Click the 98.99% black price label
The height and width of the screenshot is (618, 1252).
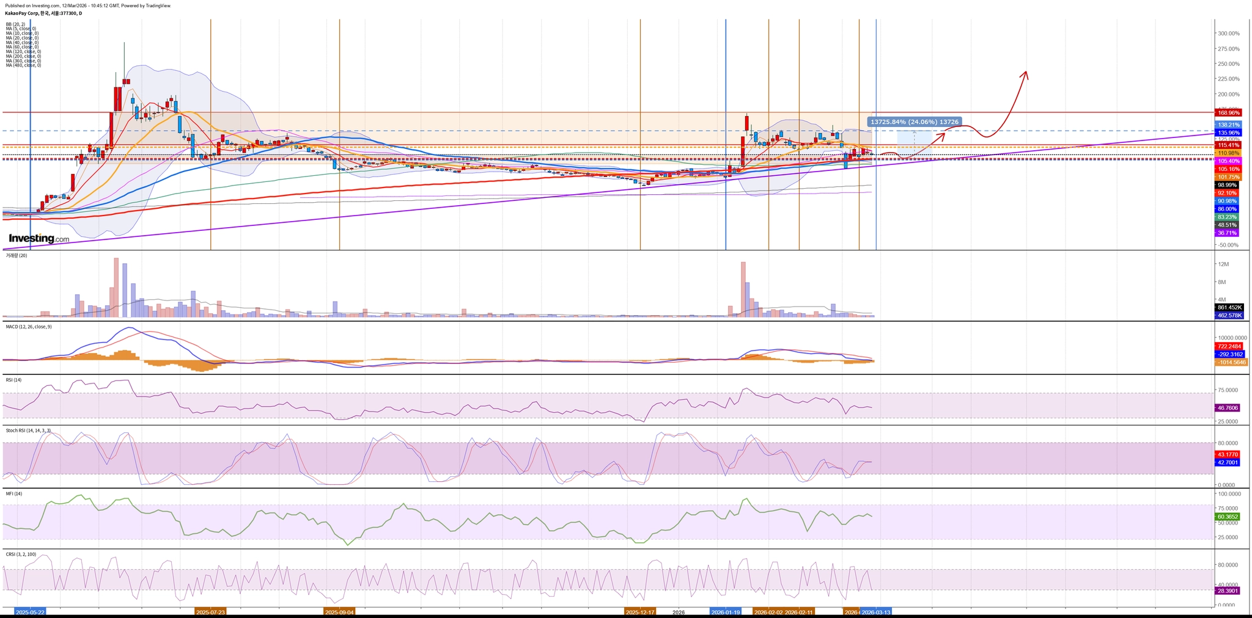tap(1227, 185)
